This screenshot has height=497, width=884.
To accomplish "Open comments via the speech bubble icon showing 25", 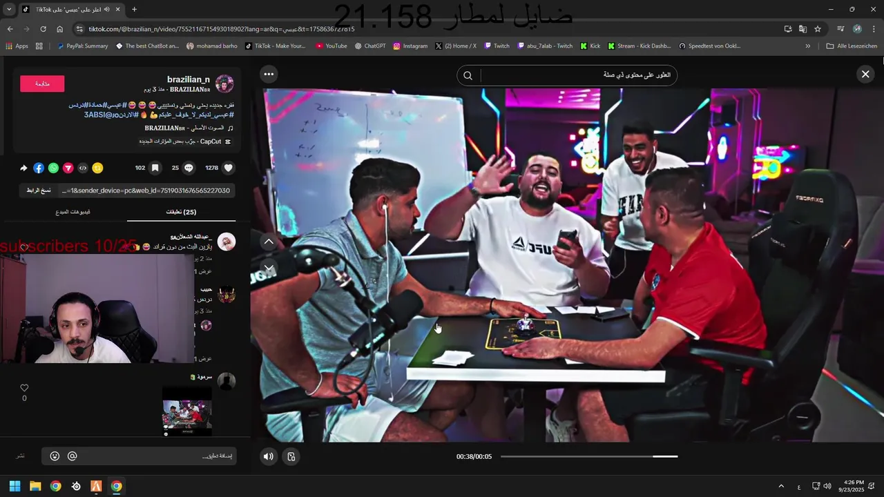I will pyautogui.click(x=189, y=168).
